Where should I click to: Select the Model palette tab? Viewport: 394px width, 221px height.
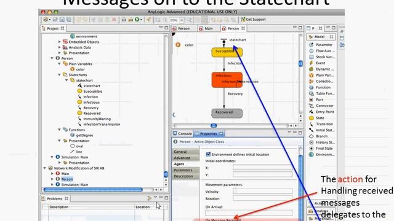pyautogui.click(x=320, y=37)
